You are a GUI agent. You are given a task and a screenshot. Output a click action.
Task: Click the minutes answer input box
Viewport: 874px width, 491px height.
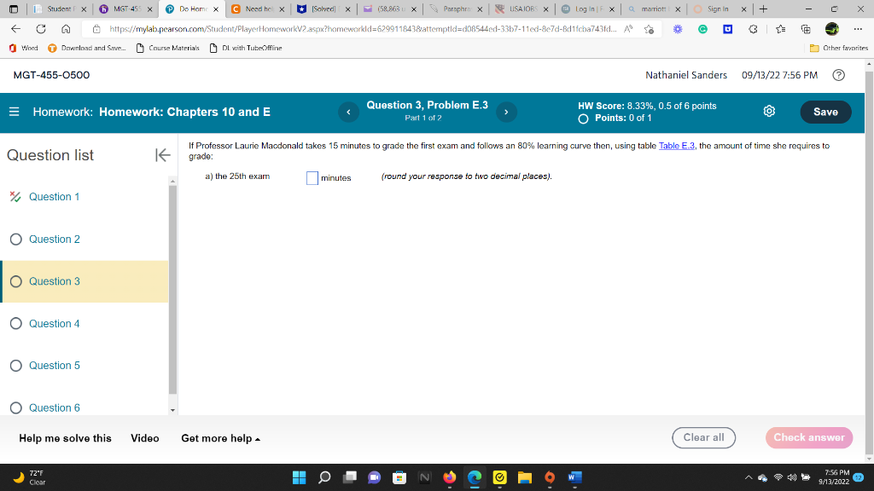pos(311,177)
